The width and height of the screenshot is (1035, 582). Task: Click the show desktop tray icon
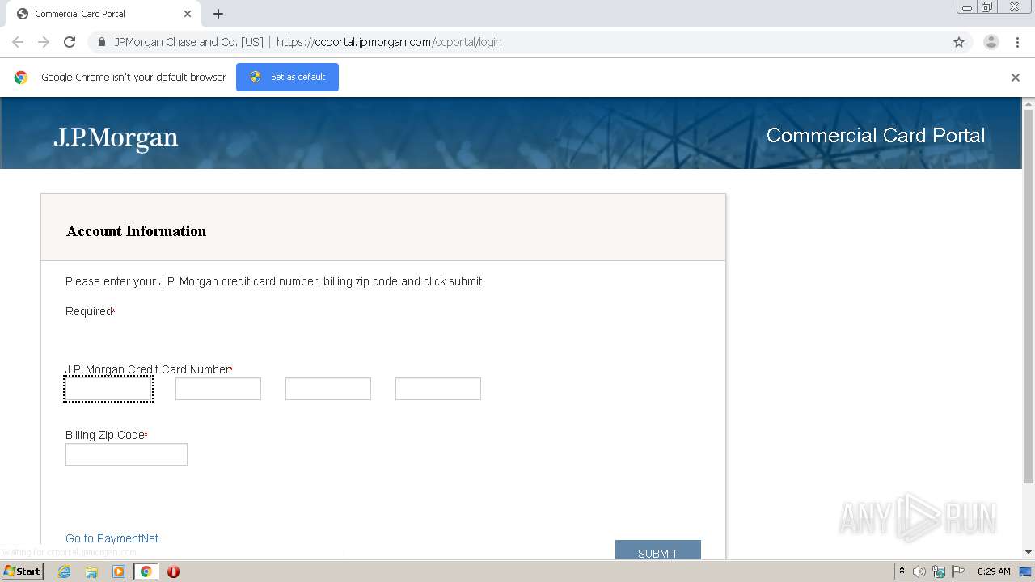click(x=1025, y=571)
